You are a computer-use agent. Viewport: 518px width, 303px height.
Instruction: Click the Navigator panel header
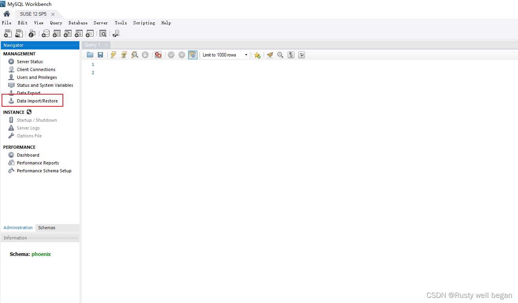(x=40, y=45)
